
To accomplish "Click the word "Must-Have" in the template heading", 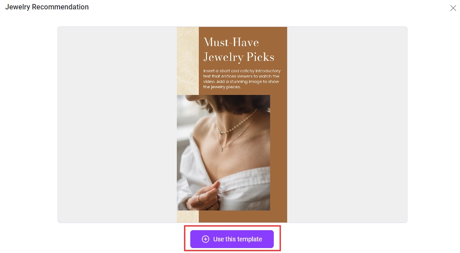I will [231, 43].
